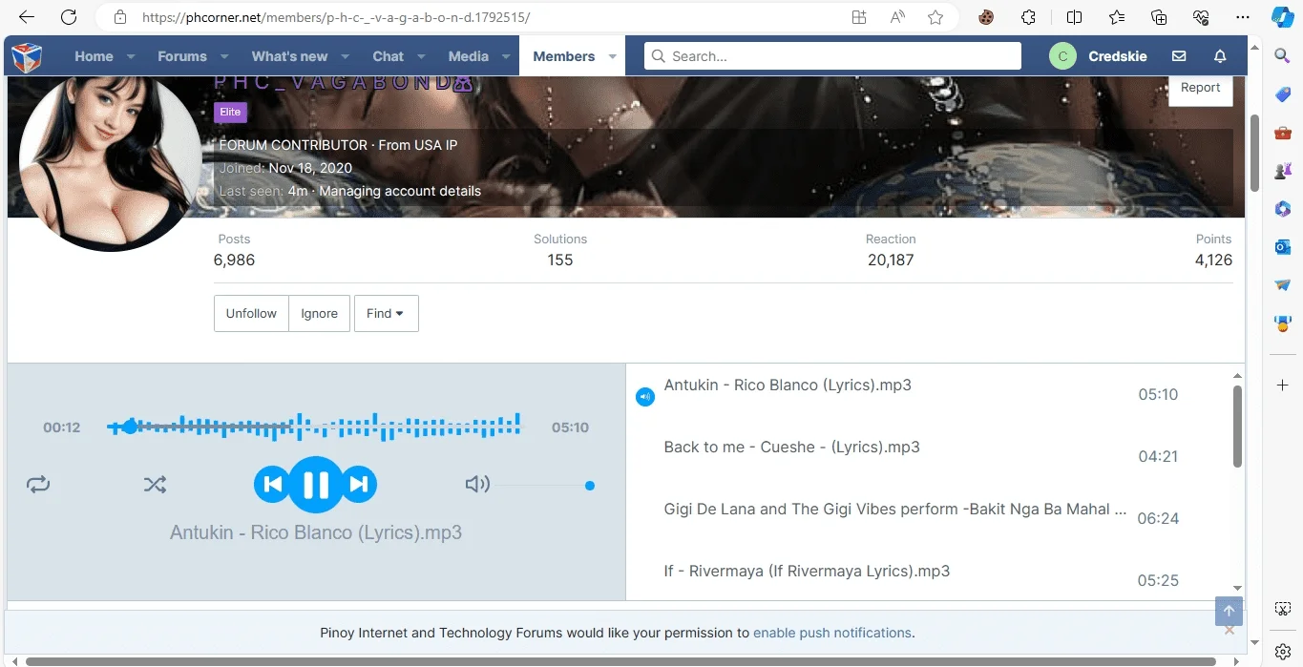The image size is (1303, 667).
Task: Click the read aloud icon
Action: [897, 17]
